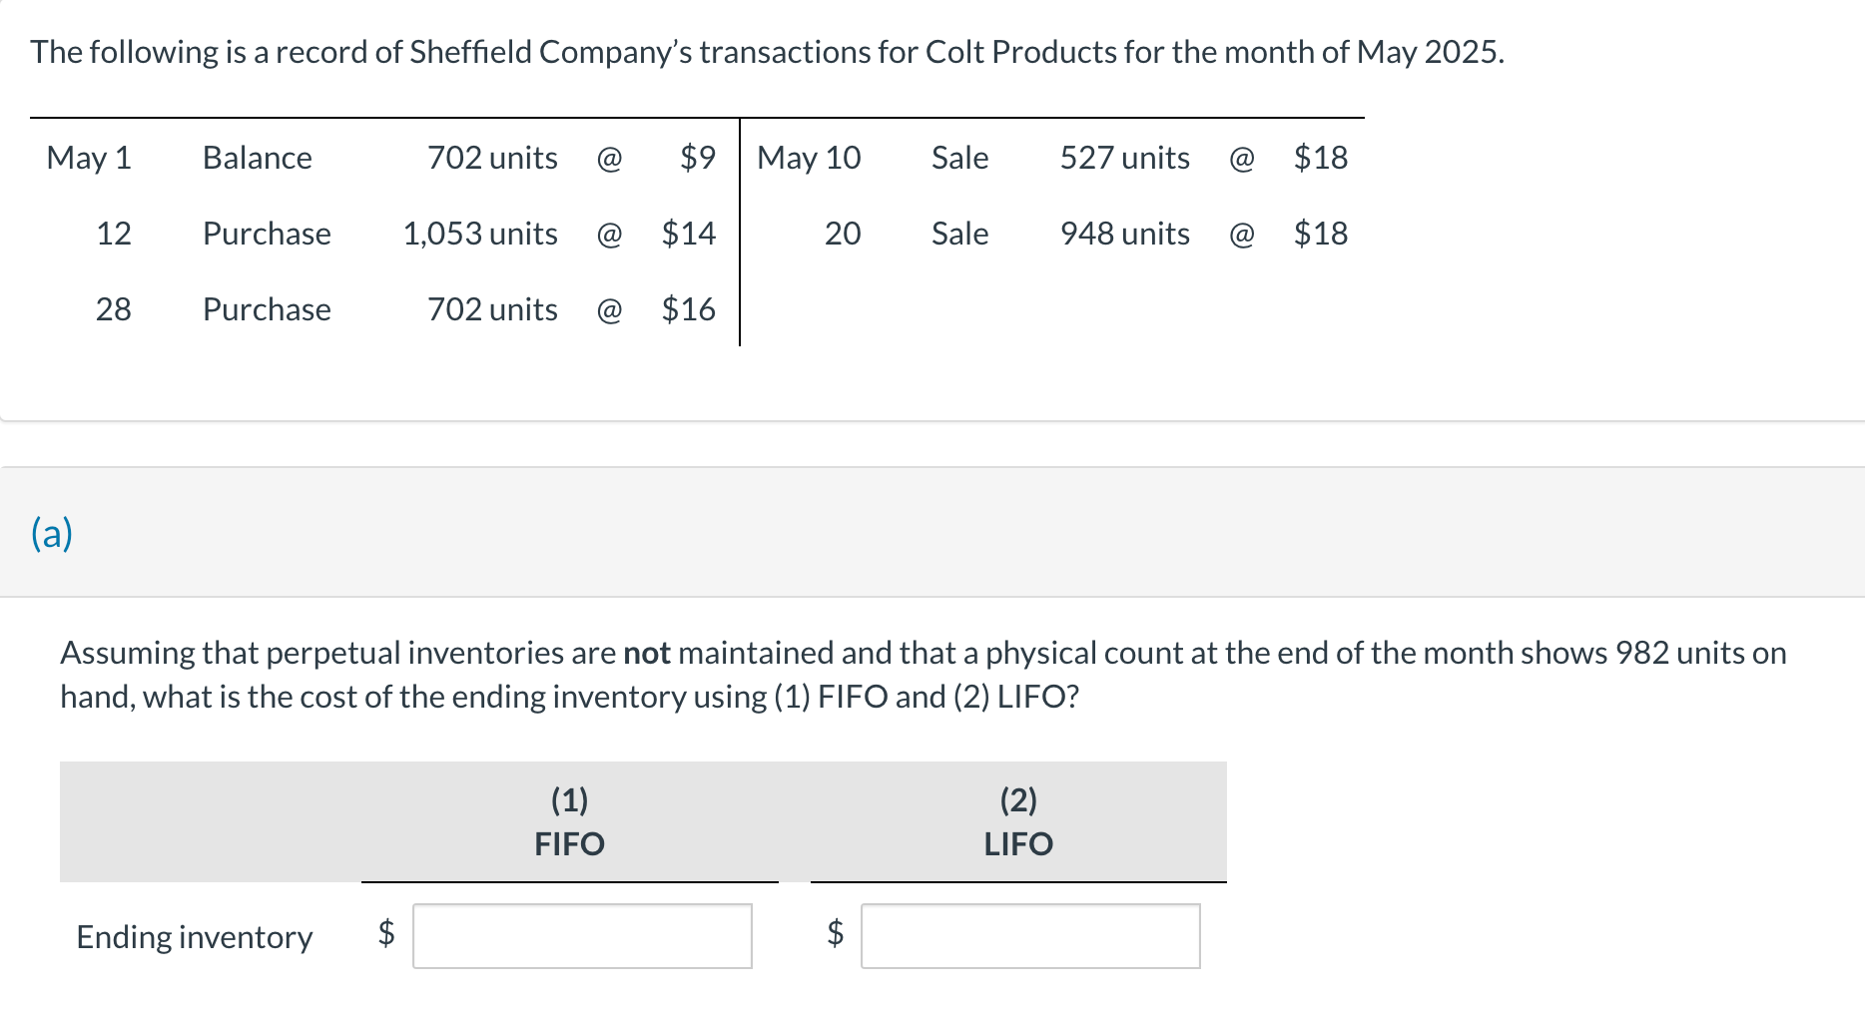Select the May 12 Purchase row
The image size is (1865, 1014).
click(x=267, y=234)
